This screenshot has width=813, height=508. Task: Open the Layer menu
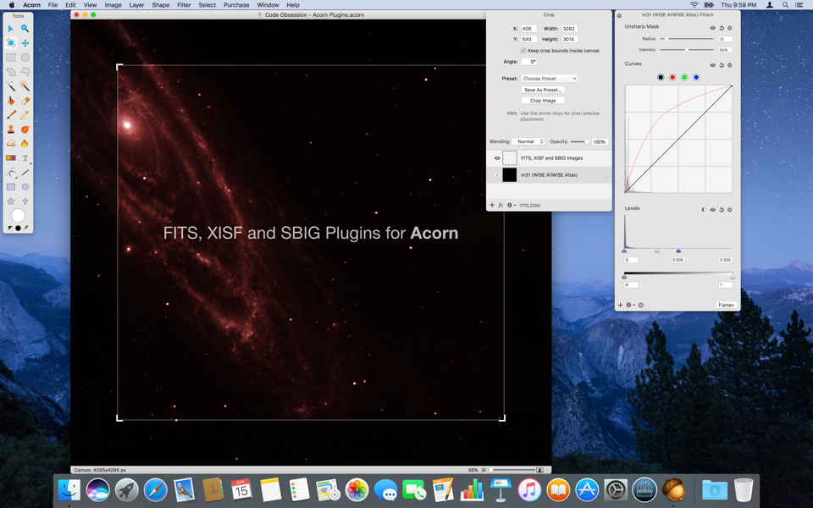coord(136,5)
